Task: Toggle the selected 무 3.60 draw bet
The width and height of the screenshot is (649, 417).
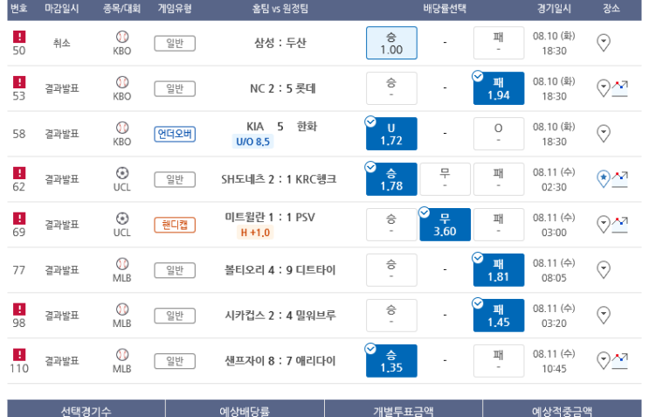Action: (x=445, y=225)
